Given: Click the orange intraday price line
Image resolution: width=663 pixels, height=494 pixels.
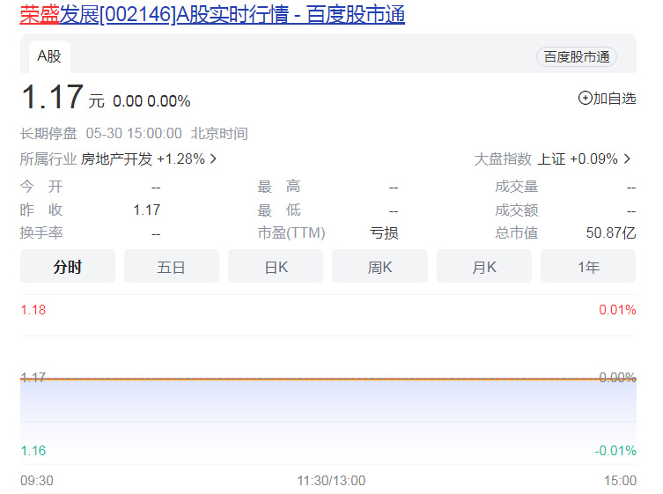Looking at the screenshot, I should 328,379.
